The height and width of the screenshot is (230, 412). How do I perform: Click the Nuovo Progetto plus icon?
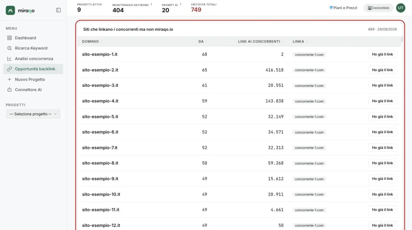pyautogui.click(x=9, y=79)
